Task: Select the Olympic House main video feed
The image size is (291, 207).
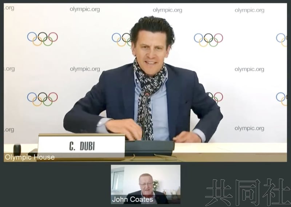Action: pyautogui.click(x=145, y=82)
